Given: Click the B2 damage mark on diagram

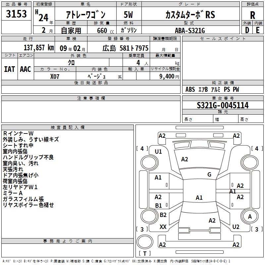Looking at the screenshot, I should click(x=163, y=215).
